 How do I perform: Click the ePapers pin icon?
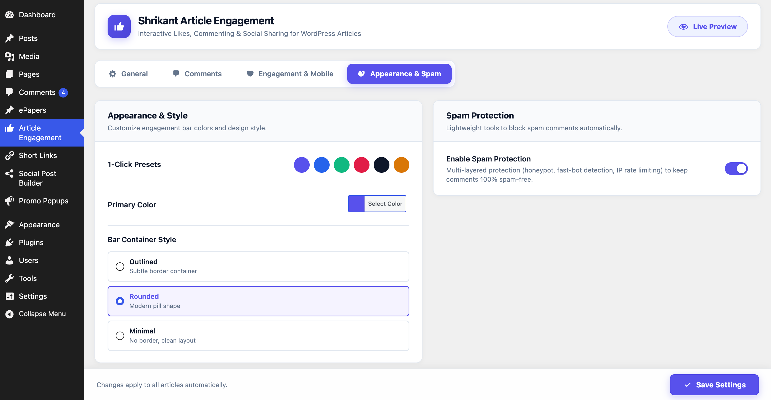coord(9,110)
